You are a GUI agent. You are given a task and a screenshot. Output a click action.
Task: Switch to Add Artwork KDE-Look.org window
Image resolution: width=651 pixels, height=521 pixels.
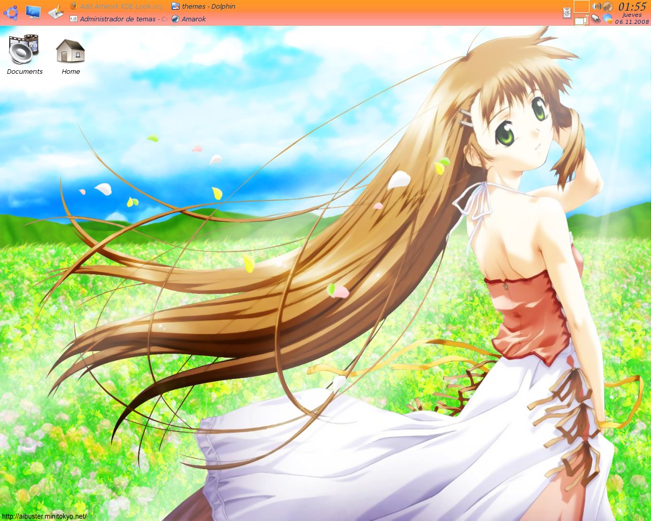116,6
